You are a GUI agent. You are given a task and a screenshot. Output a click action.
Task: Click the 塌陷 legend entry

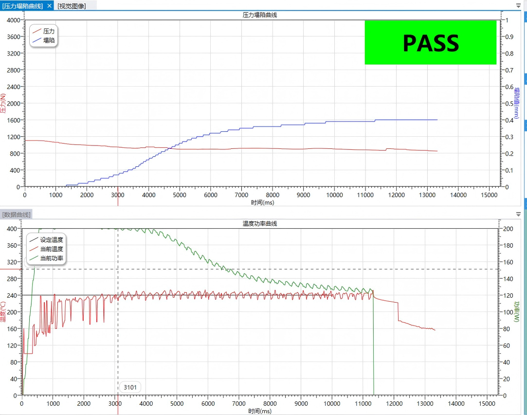tap(44, 40)
